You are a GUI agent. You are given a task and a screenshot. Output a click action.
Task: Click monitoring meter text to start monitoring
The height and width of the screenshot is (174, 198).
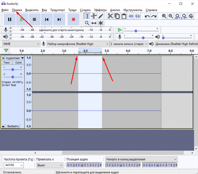click(61, 30)
